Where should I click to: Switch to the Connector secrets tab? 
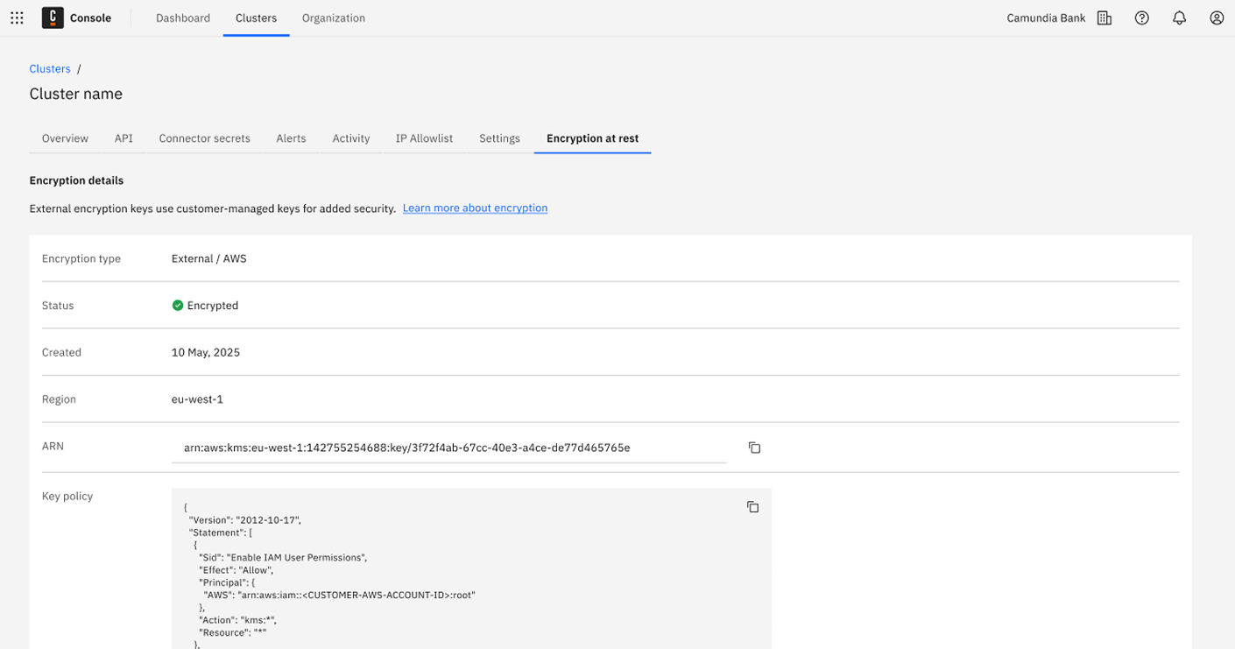click(204, 138)
